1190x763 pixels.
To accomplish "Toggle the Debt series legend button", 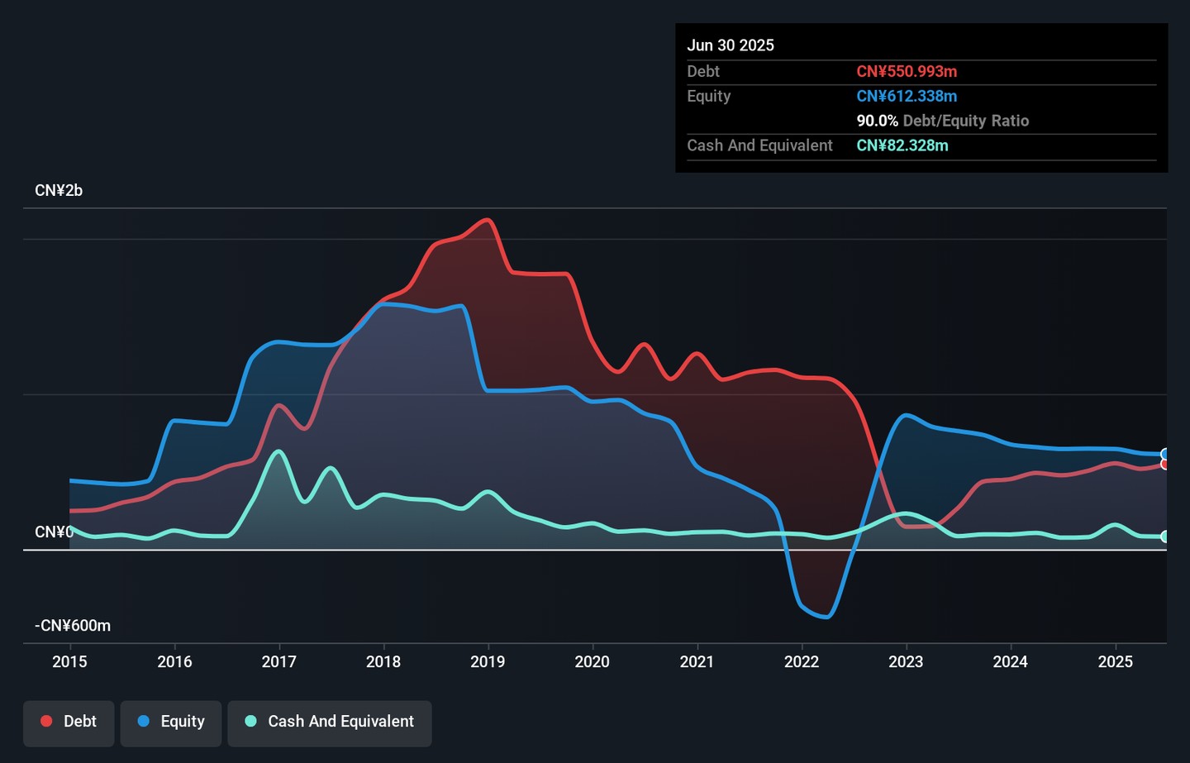I will click(69, 722).
